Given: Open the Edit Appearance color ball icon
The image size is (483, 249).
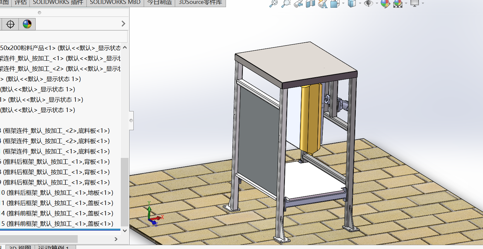Looking at the screenshot, I should 385,4.
